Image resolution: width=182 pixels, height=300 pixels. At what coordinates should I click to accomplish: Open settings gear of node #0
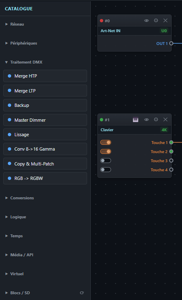pyautogui.click(x=156, y=21)
